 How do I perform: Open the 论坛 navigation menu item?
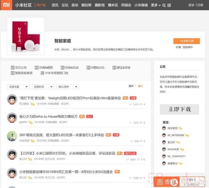(65, 5)
